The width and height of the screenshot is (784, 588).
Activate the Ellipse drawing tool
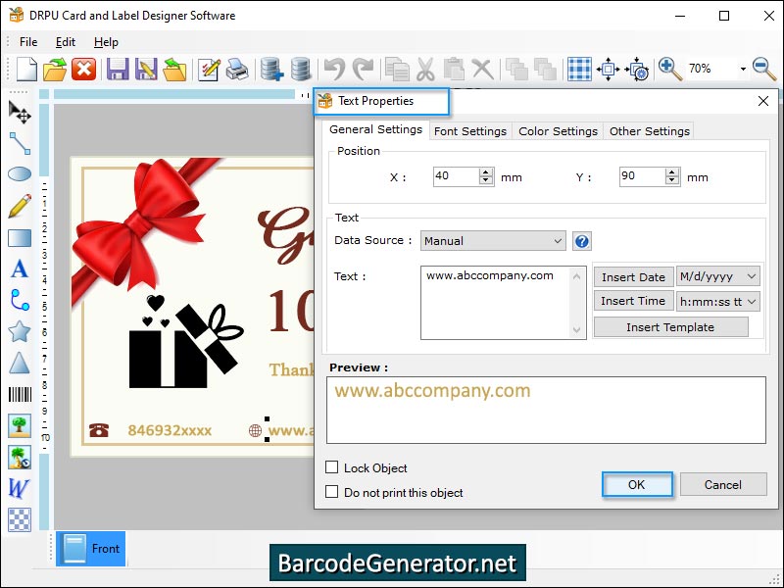point(18,174)
